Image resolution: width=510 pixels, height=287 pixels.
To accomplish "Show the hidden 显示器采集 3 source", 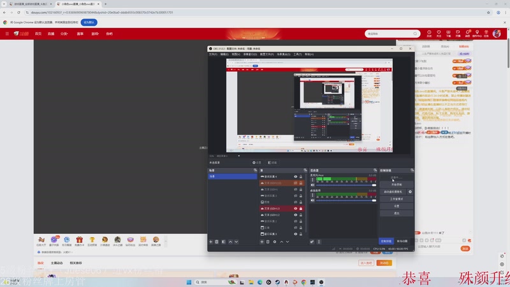I will coord(295,196).
